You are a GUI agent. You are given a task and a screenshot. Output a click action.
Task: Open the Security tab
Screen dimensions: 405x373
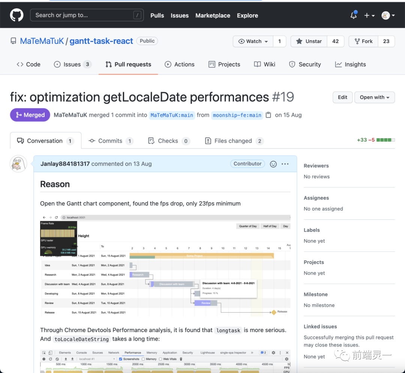click(305, 64)
